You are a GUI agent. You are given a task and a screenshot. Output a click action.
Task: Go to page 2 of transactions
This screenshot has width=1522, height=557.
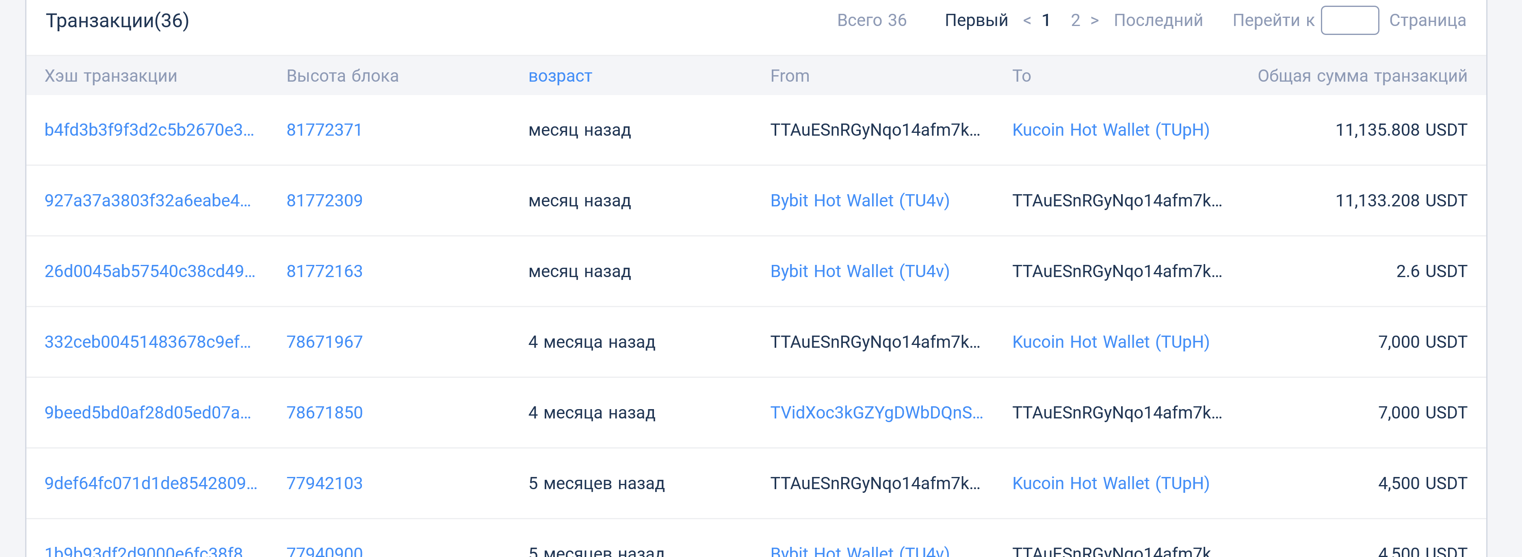1075,21
